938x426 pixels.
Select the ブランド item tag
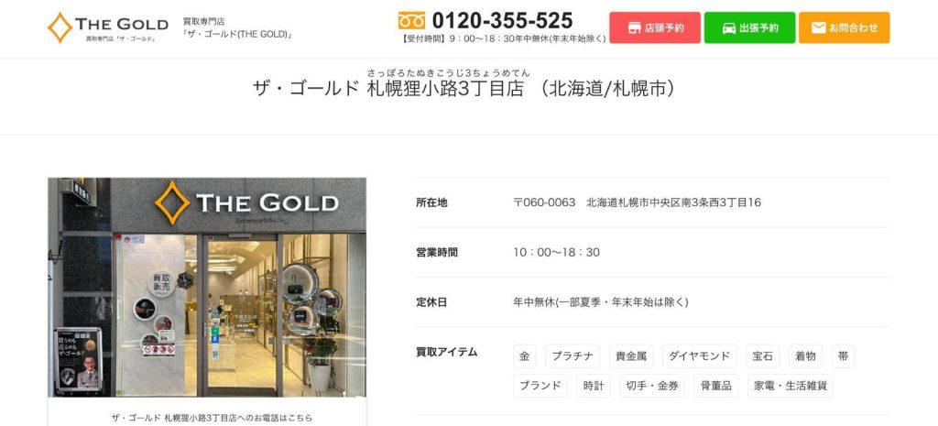[540, 386]
